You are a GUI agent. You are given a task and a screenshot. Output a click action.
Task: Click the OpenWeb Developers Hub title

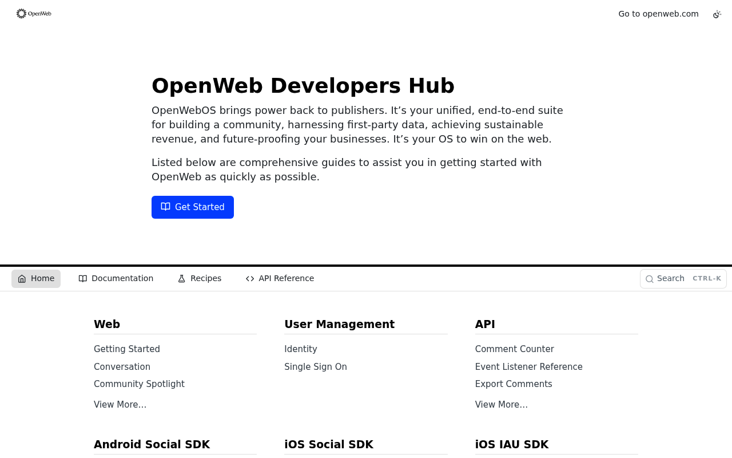pos(303,86)
